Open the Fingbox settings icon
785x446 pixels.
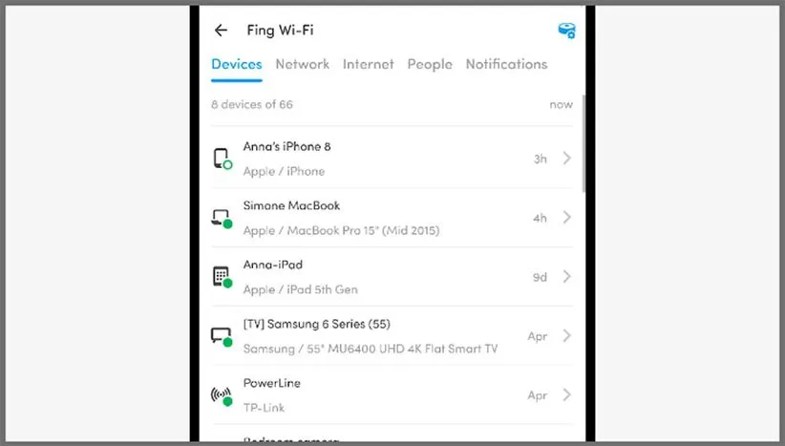pos(566,31)
